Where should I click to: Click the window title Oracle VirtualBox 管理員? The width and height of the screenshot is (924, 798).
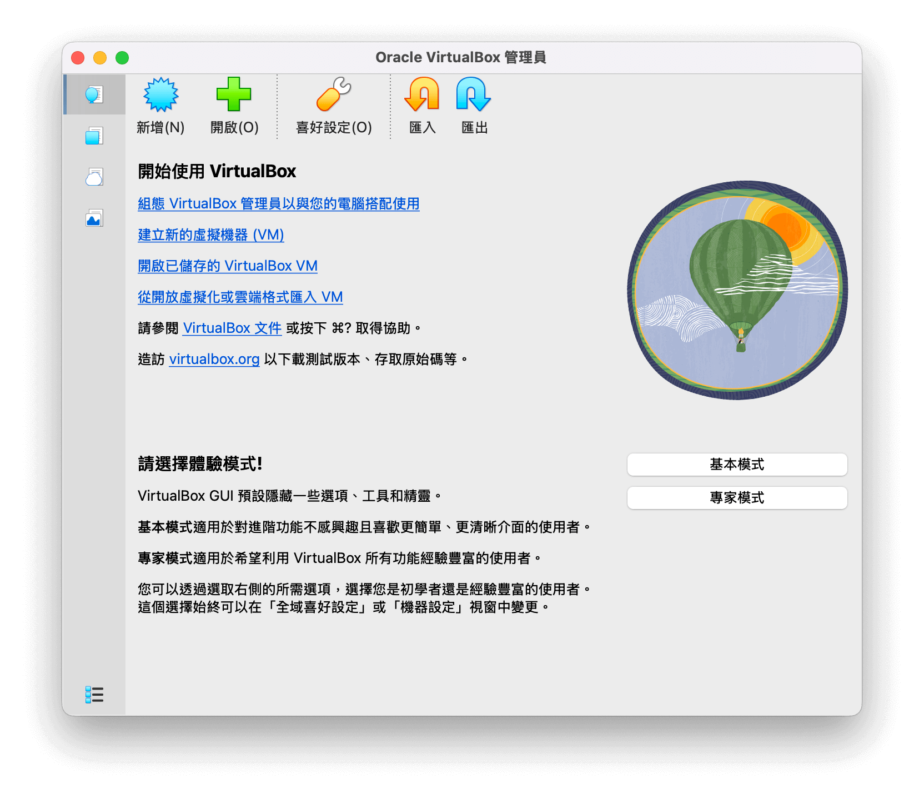[x=461, y=57]
